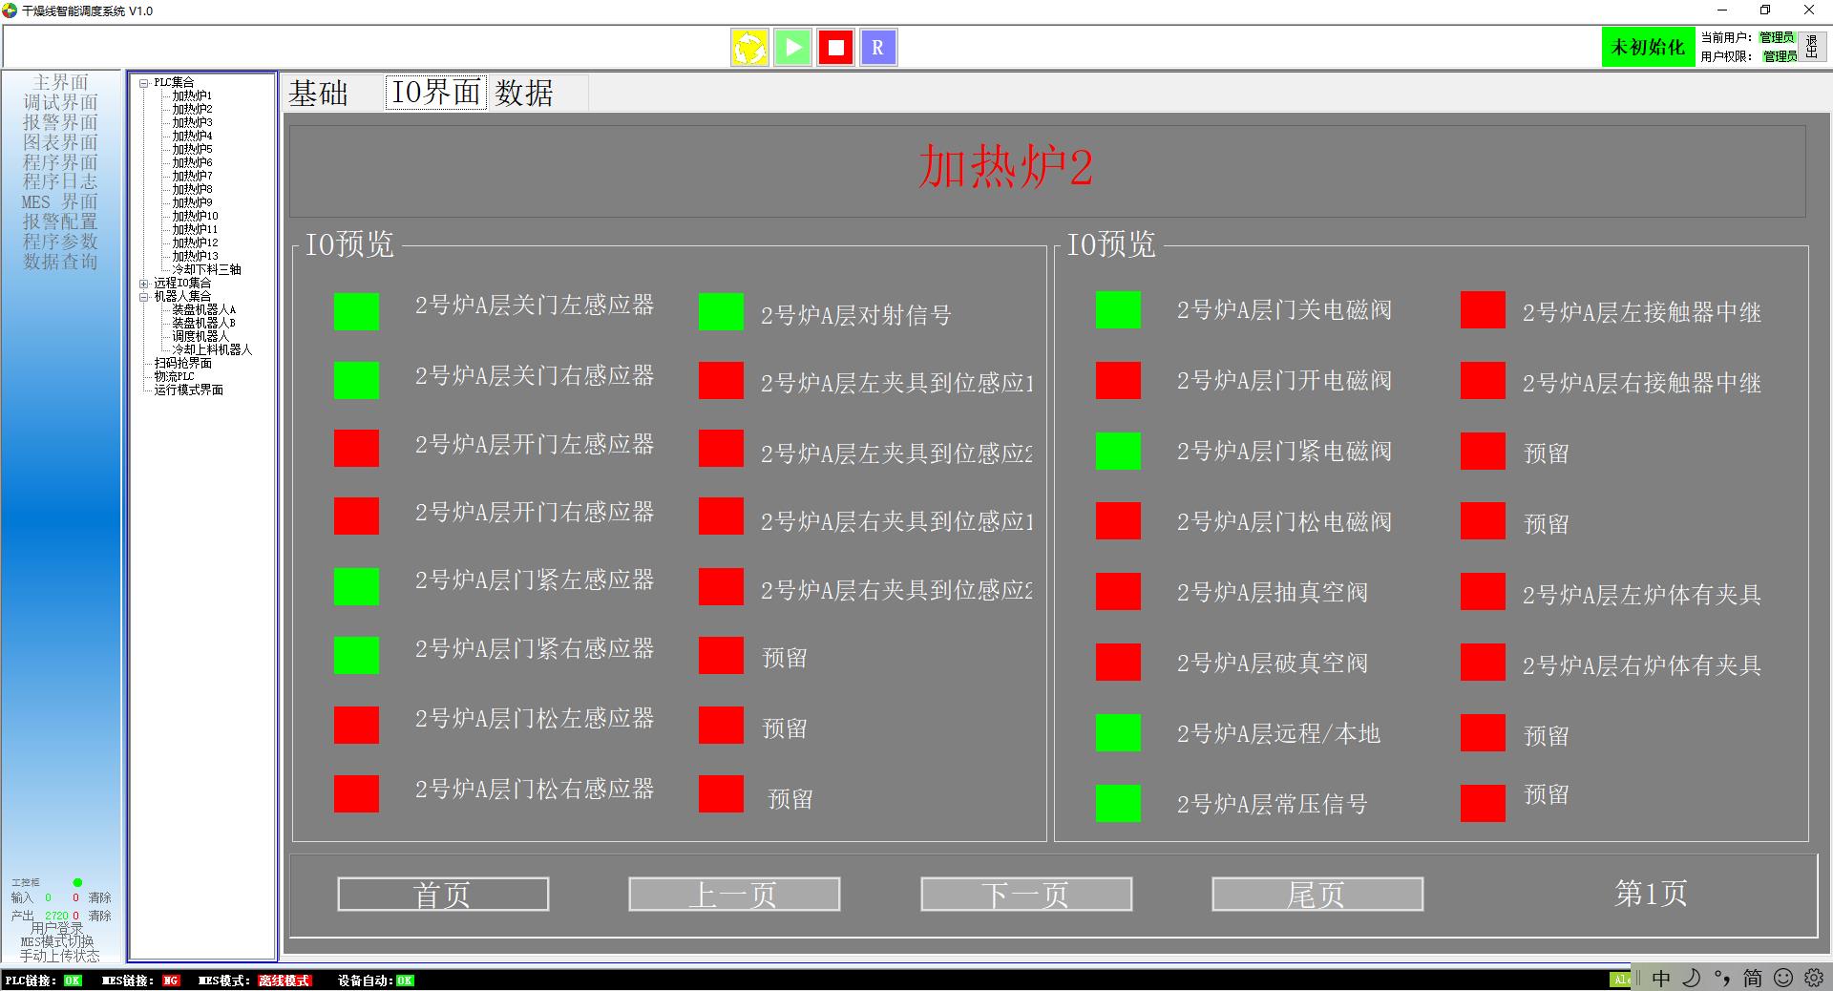
Task: Select 加热炉1 in the PLC tree
Action: click(192, 96)
